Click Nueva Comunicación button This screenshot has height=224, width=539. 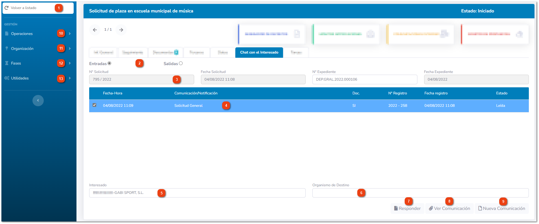click(x=502, y=209)
